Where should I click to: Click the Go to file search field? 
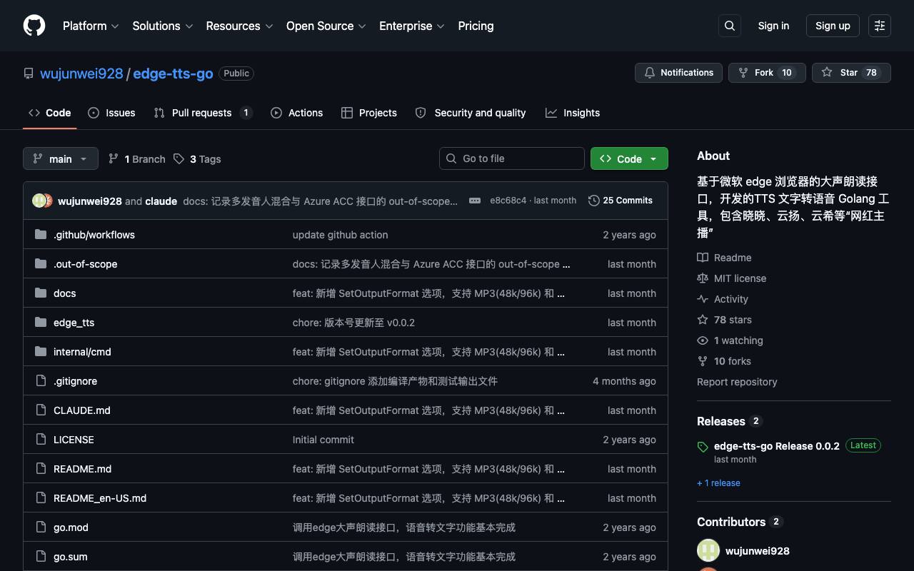click(x=512, y=158)
